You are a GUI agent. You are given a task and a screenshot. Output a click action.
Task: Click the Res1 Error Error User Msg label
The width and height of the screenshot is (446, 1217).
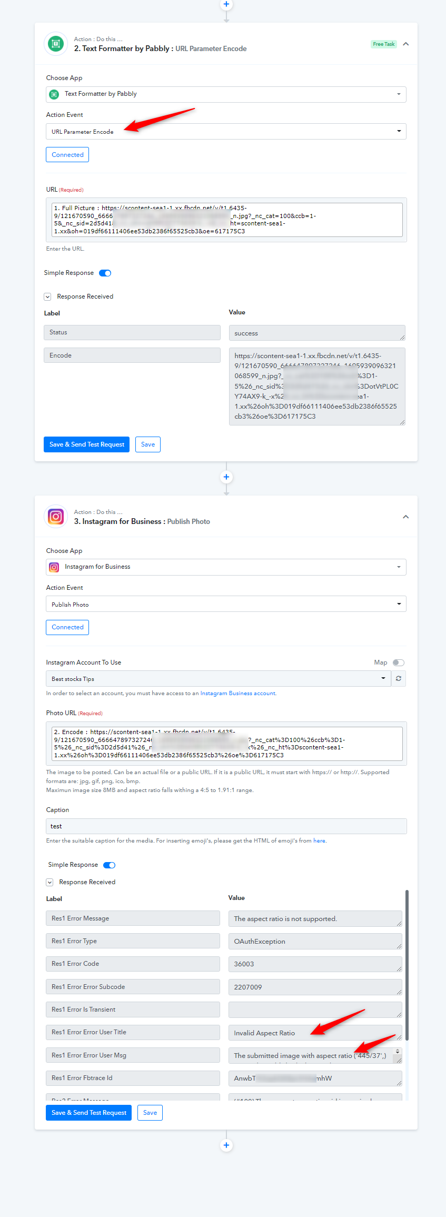(x=133, y=1055)
